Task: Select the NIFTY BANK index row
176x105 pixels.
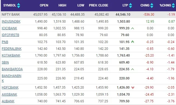Action: tap(88, 15)
